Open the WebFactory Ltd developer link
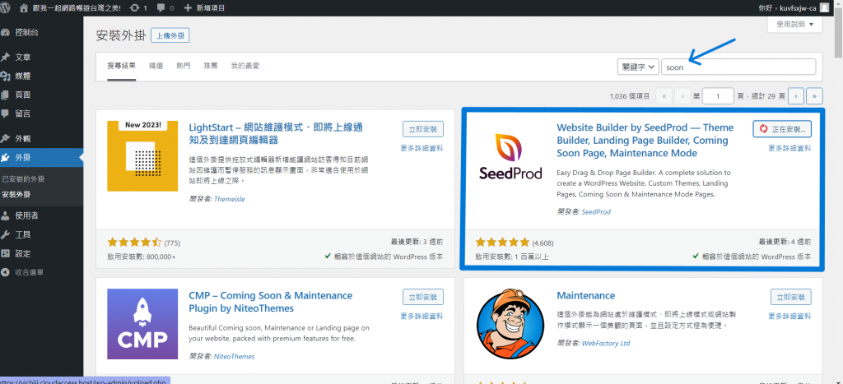The image size is (843, 384). click(605, 343)
